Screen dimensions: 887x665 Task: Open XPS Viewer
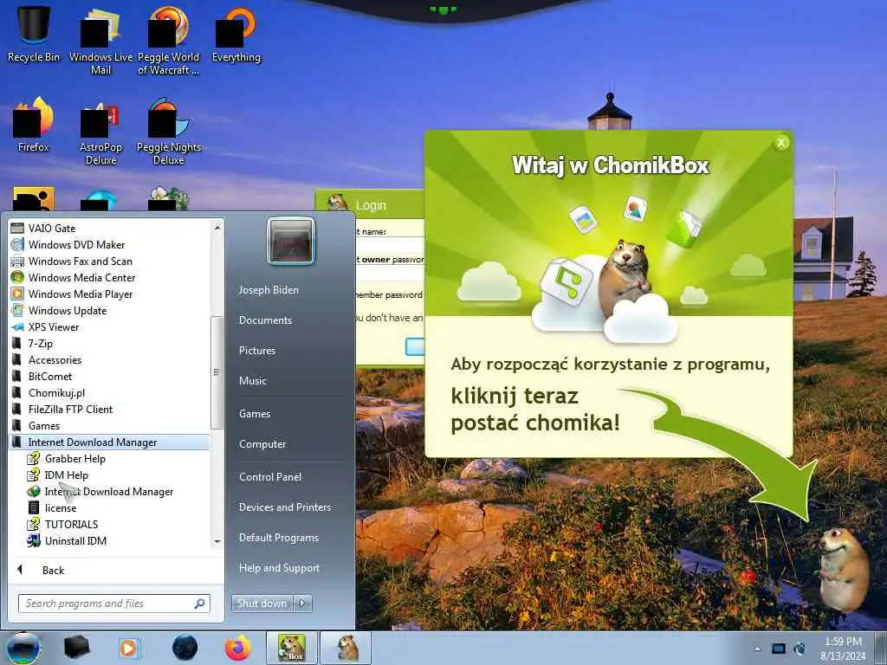pyautogui.click(x=110, y=327)
